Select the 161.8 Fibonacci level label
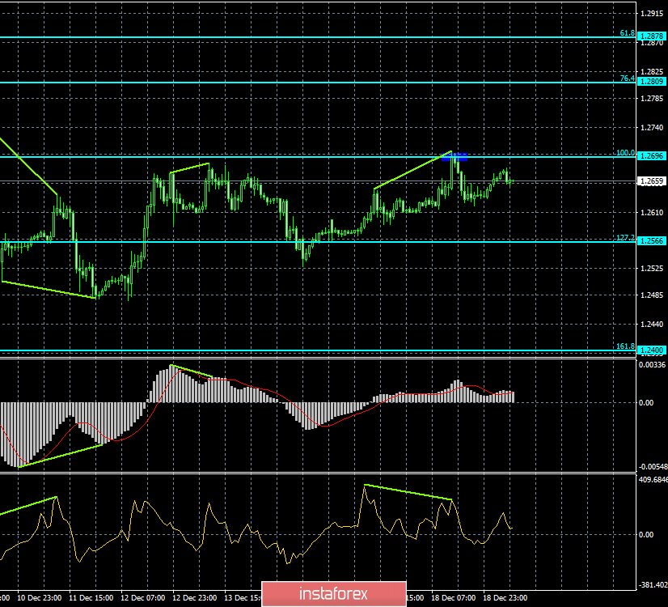Viewport: 668px width, 607px height. coord(625,346)
